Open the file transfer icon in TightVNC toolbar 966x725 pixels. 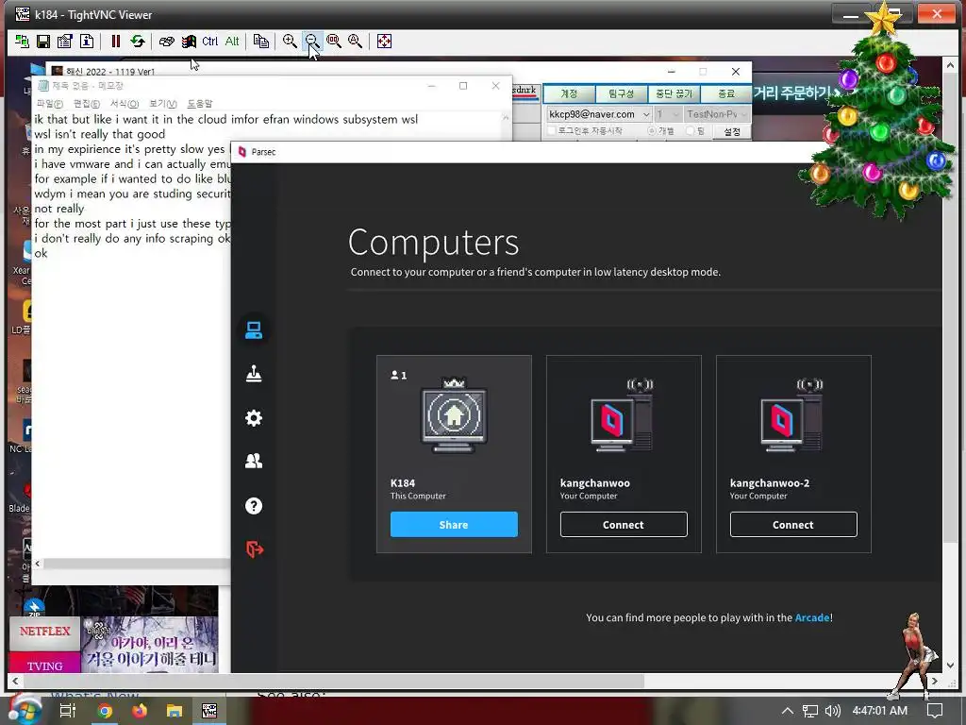[261, 42]
